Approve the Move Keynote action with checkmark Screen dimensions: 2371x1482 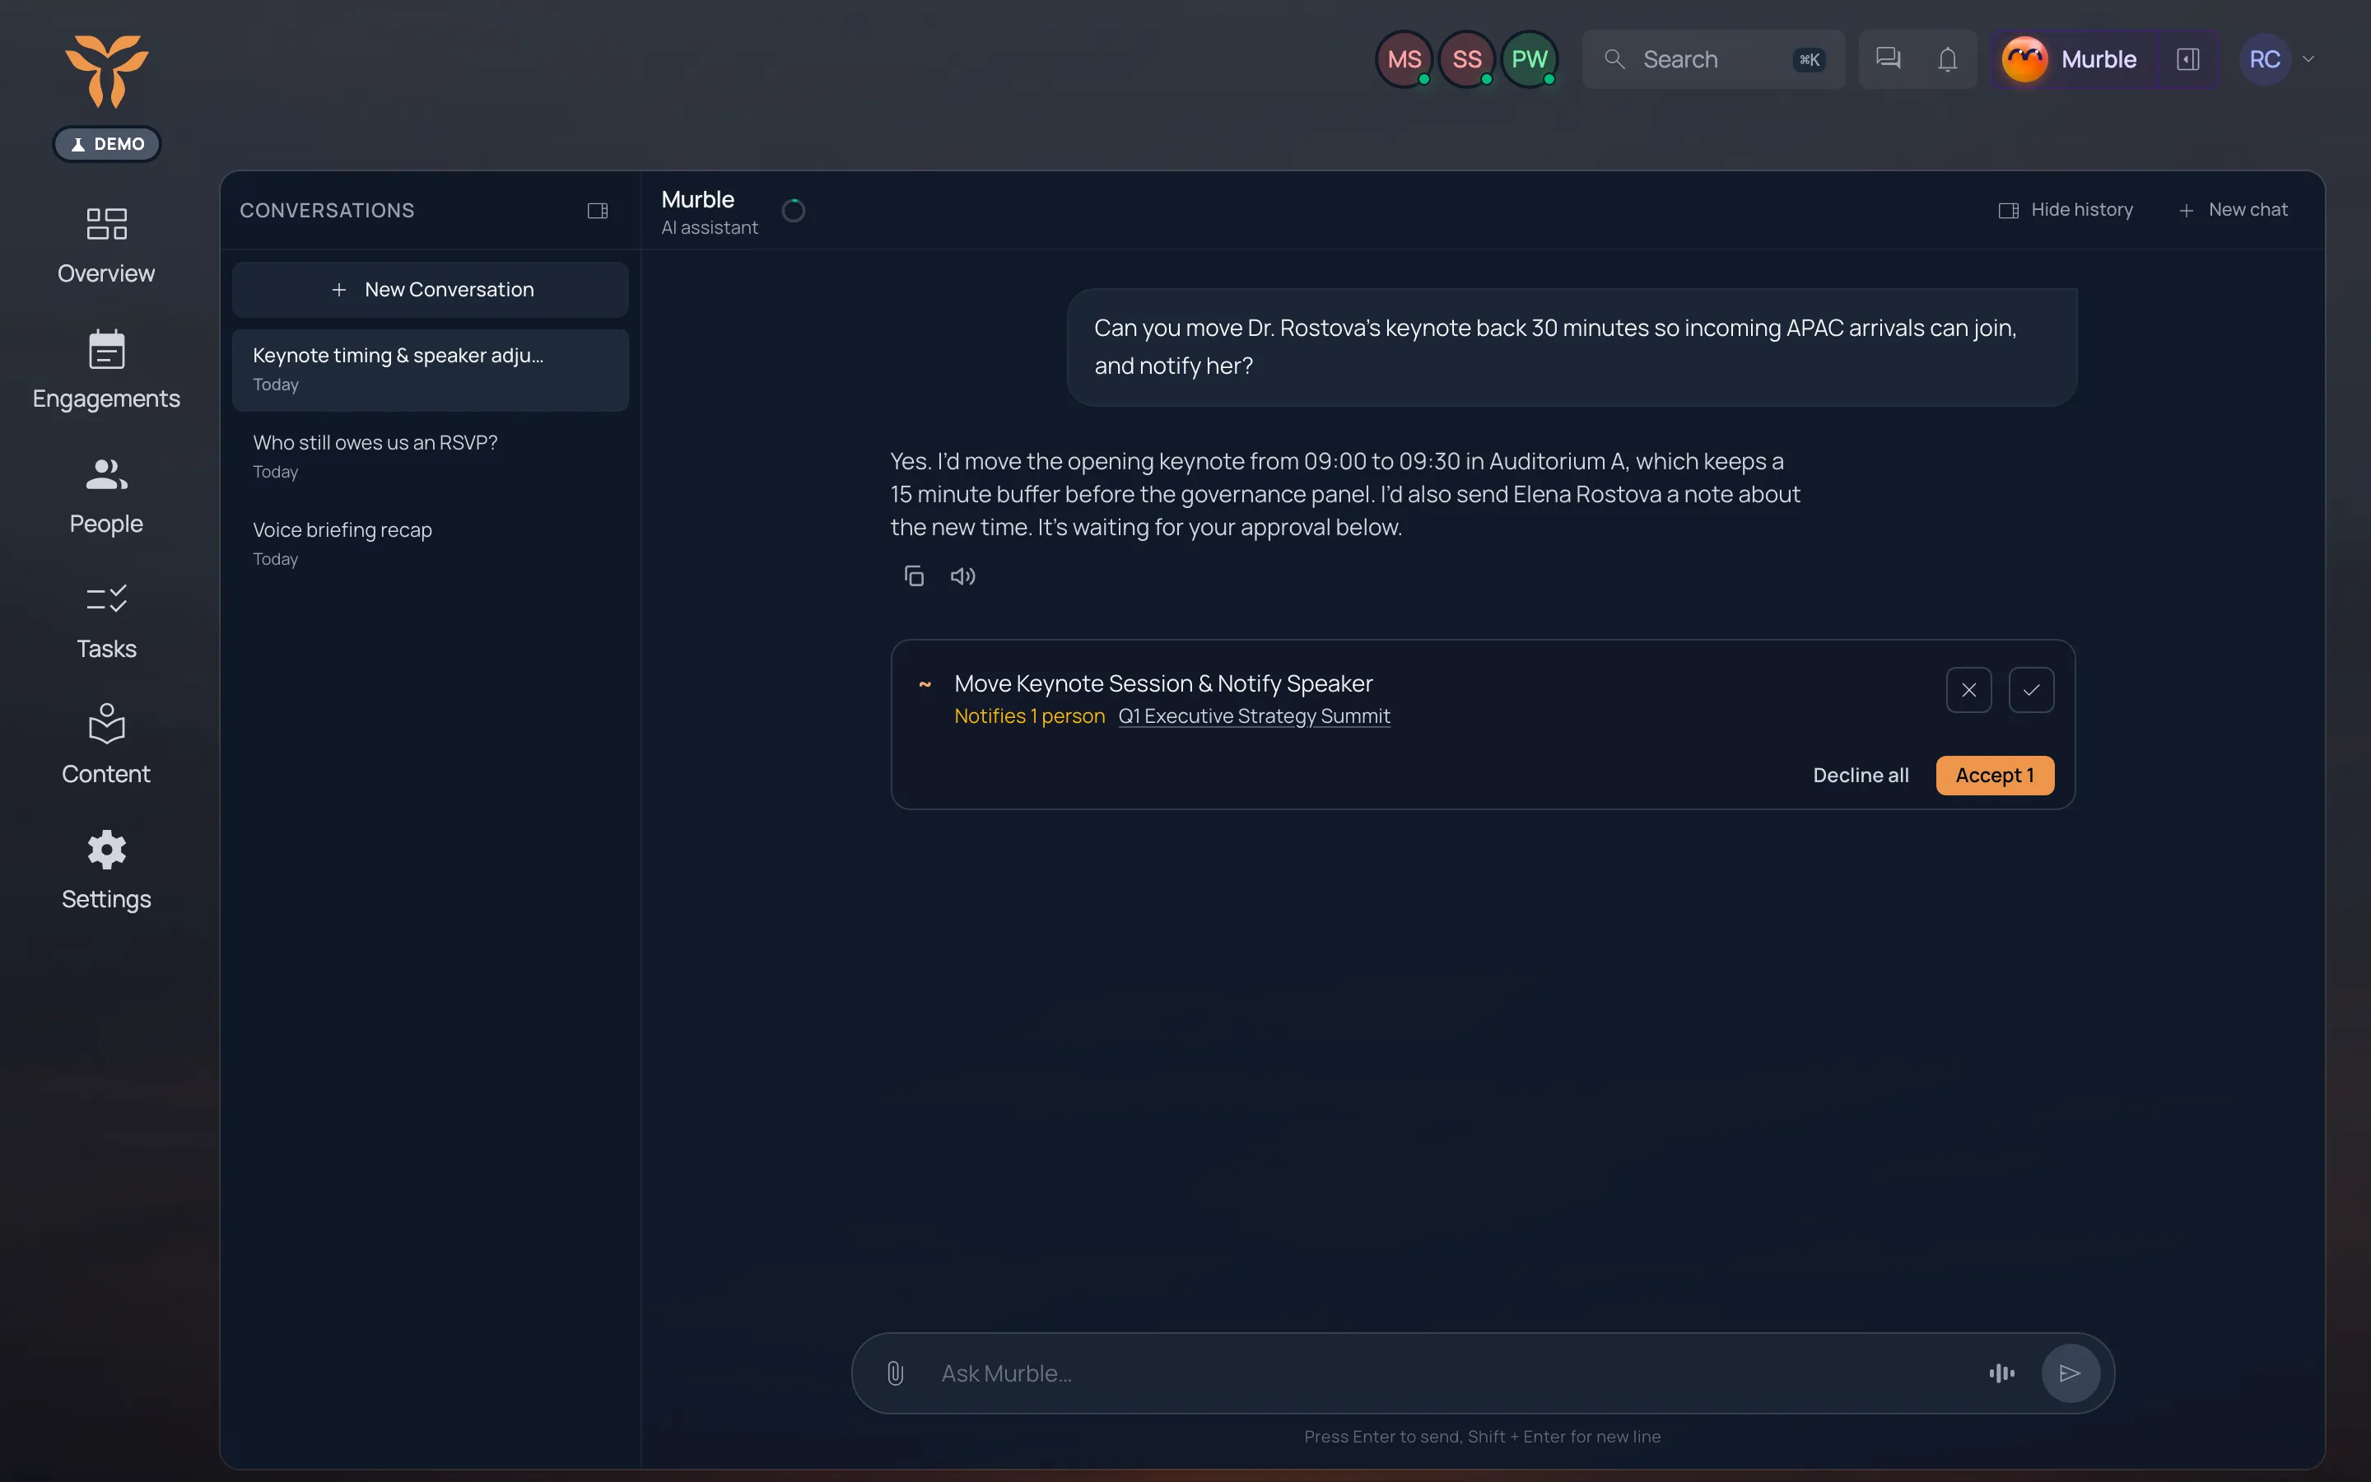(x=2031, y=690)
